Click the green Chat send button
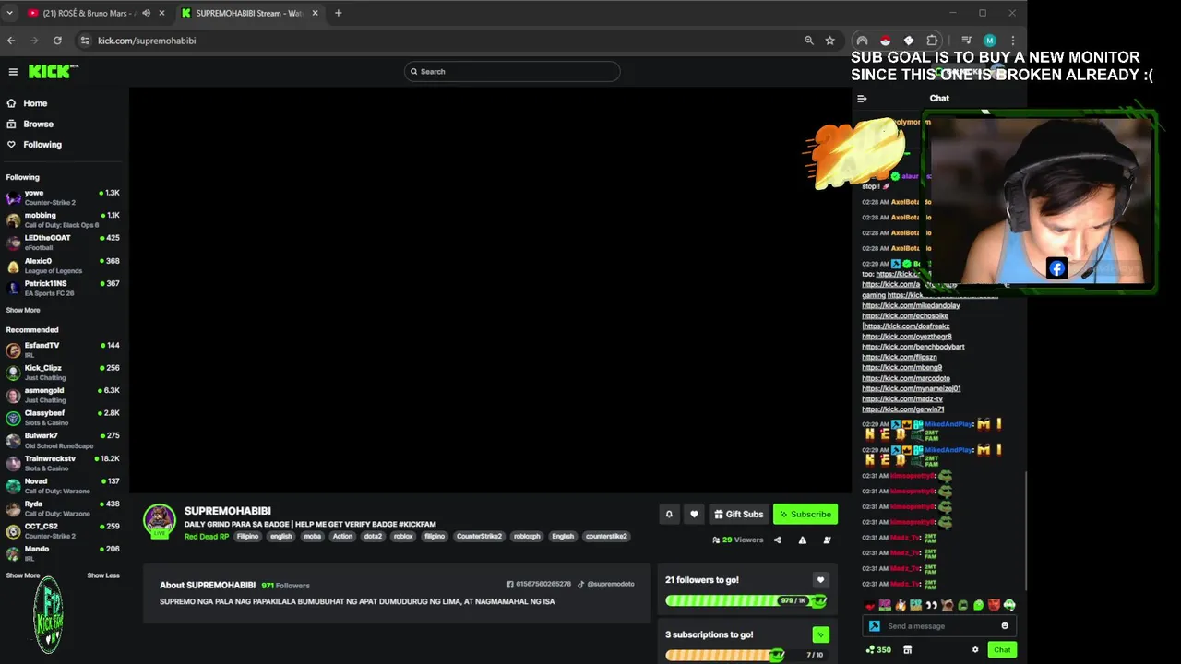The width and height of the screenshot is (1181, 664). (1002, 650)
